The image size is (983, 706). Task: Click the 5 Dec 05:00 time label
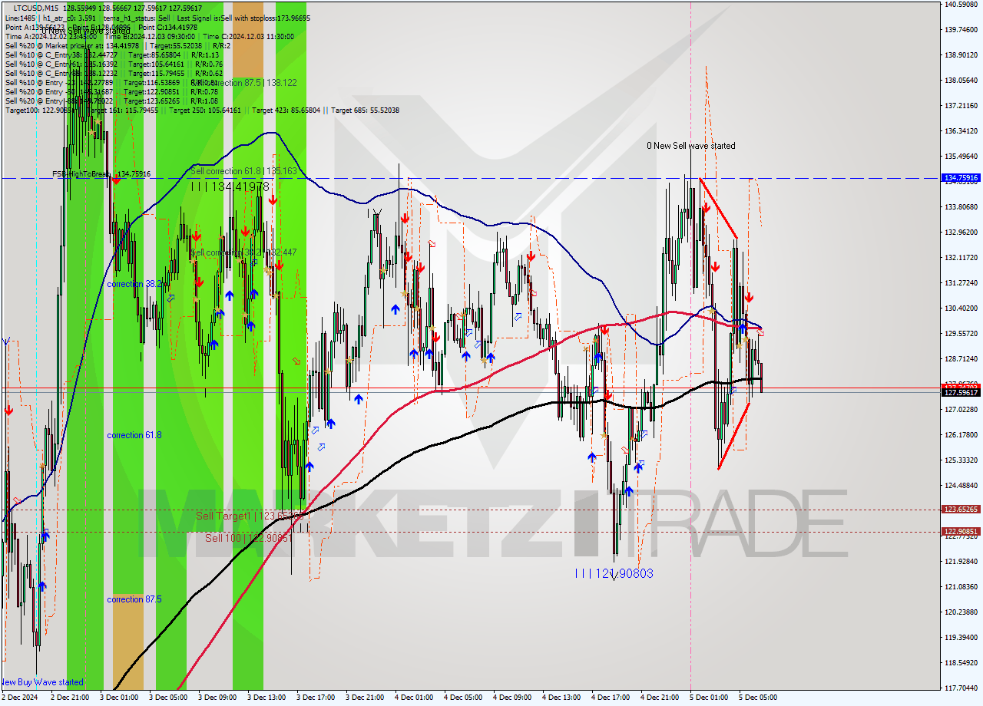(759, 698)
